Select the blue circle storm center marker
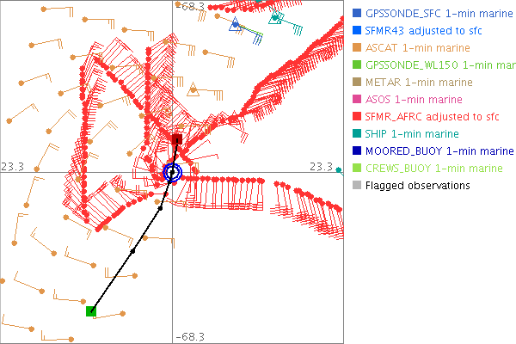 pos(173,172)
